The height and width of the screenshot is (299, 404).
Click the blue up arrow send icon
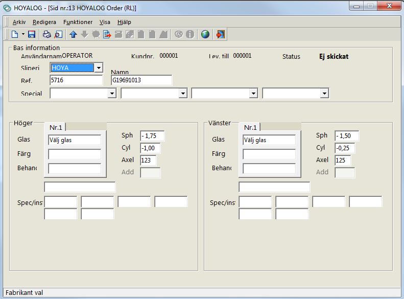pyautogui.click(x=74, y=34)
